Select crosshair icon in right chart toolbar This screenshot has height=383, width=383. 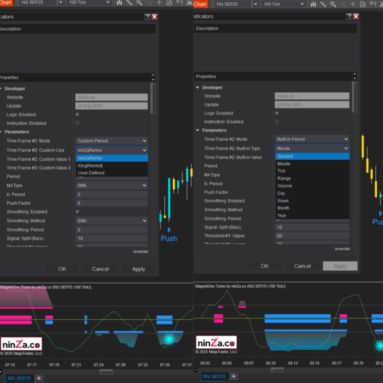(x=353, y=4)
